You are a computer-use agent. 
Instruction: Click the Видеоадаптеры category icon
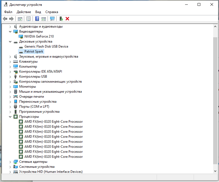coord(16,31)
